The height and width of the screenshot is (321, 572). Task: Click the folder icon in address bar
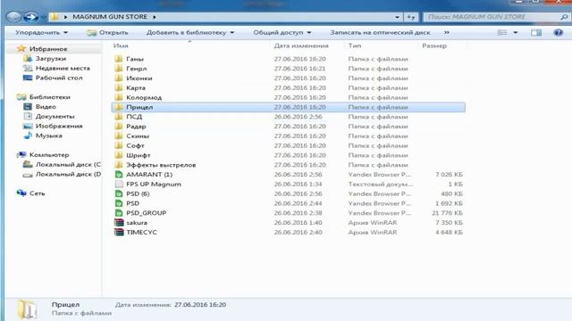coord(55,17)
